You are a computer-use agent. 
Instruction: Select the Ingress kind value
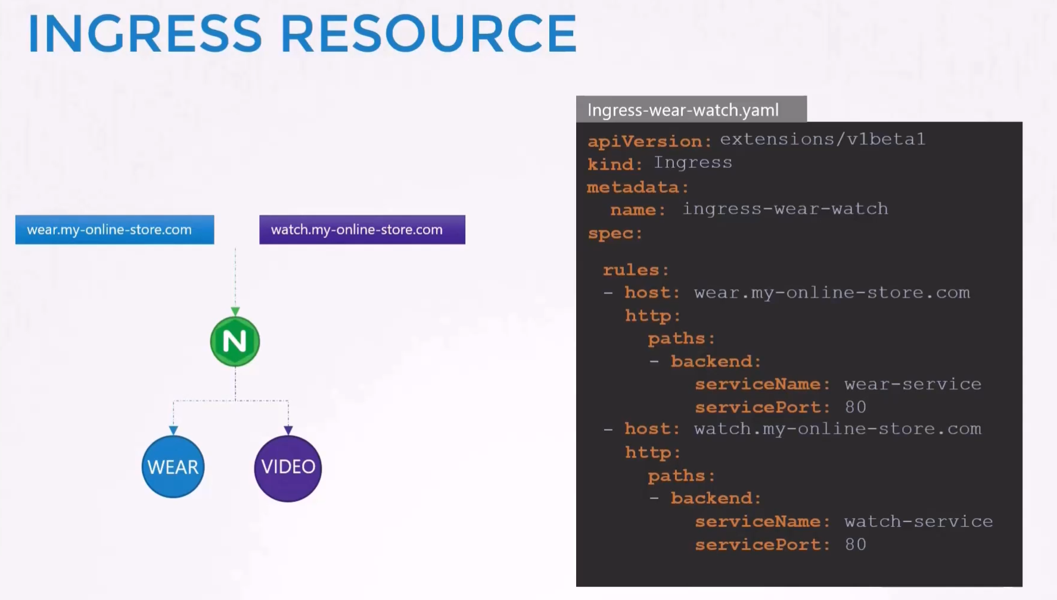[693, 162]
